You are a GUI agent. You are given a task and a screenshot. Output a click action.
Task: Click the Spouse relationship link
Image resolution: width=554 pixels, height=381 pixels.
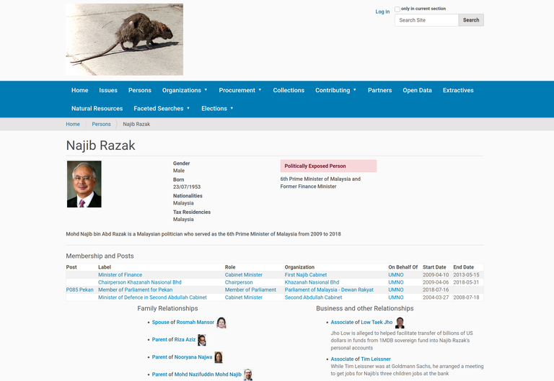tap(161, 323)
